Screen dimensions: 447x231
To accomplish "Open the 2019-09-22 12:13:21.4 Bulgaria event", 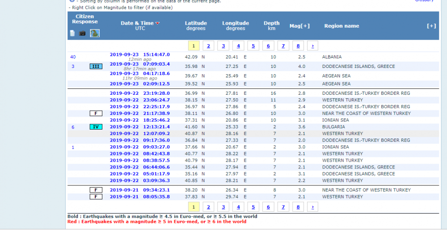I will tap(139, 127).
